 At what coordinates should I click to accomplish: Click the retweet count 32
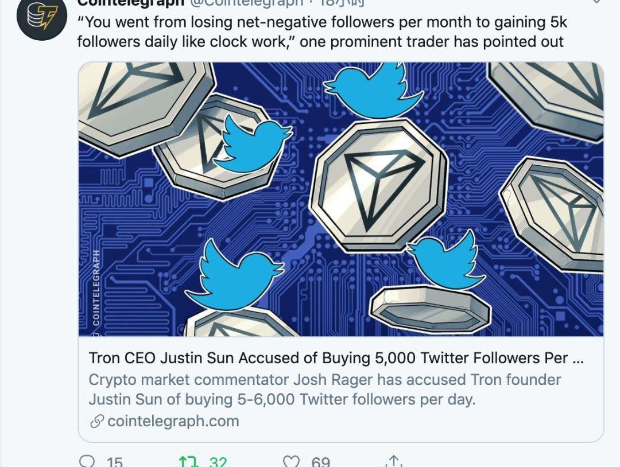218,462
